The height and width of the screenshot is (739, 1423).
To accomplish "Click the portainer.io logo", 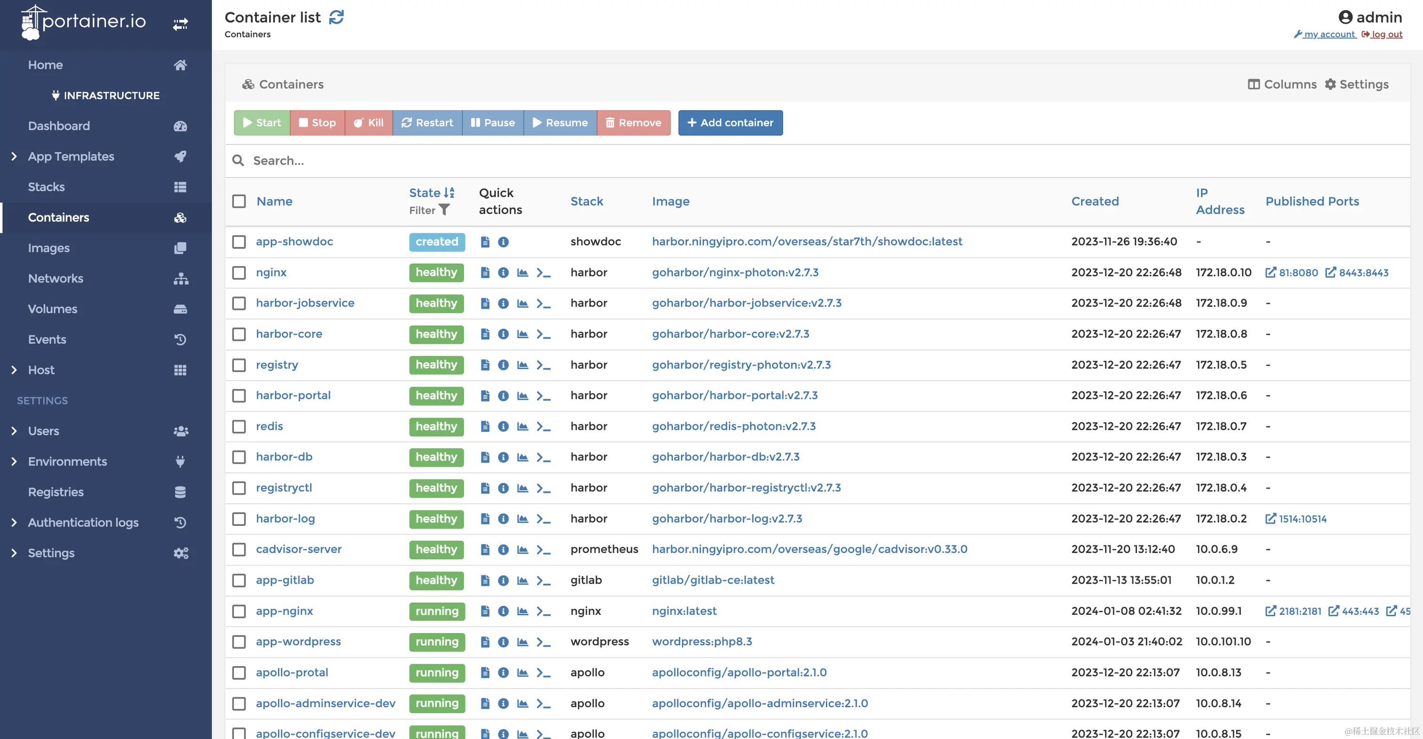I will click(x=83, y=22).
